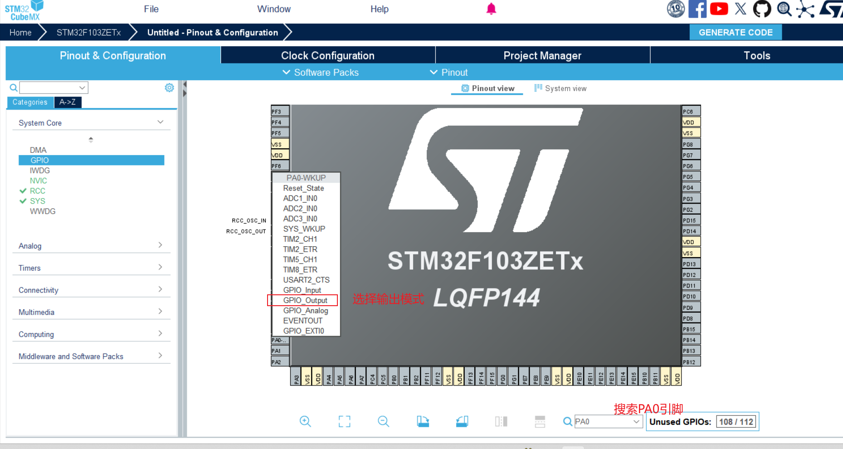The image size is (843, 449).
Task: Click the zoom in icon below the pinout
Action: point(305,421)
